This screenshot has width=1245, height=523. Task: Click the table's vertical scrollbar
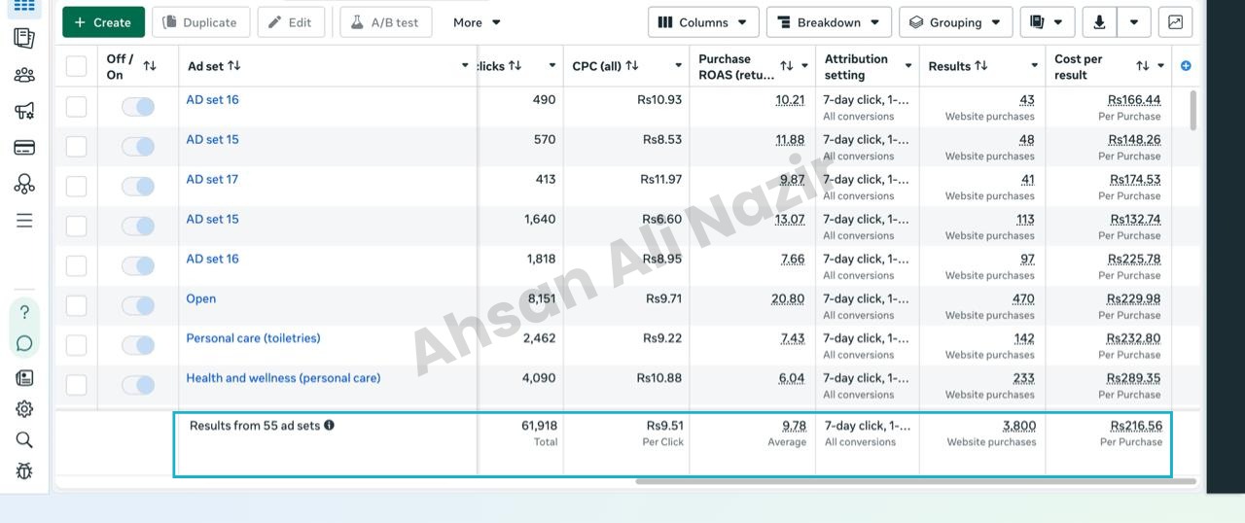click(x=1193, y=109)
